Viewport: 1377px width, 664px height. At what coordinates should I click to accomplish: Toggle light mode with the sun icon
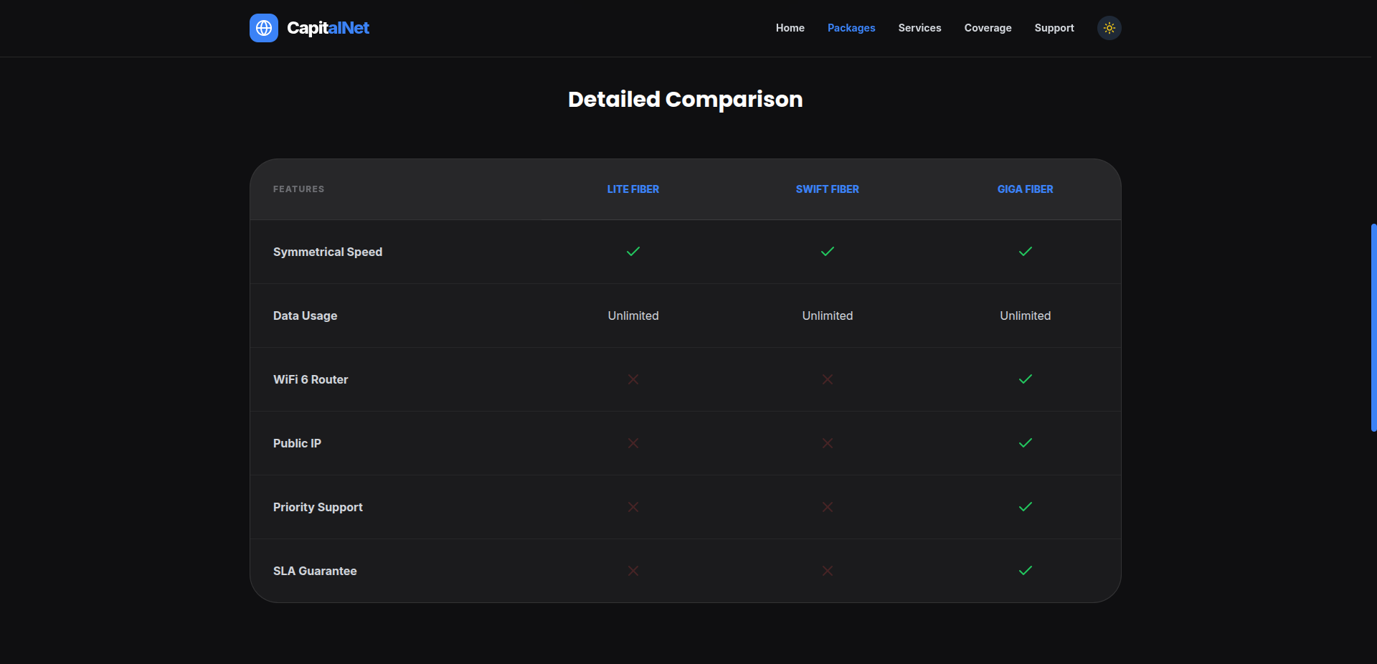1109,28
